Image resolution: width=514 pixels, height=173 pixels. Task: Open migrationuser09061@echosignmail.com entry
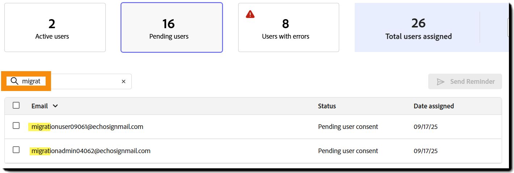pos(87,127)
